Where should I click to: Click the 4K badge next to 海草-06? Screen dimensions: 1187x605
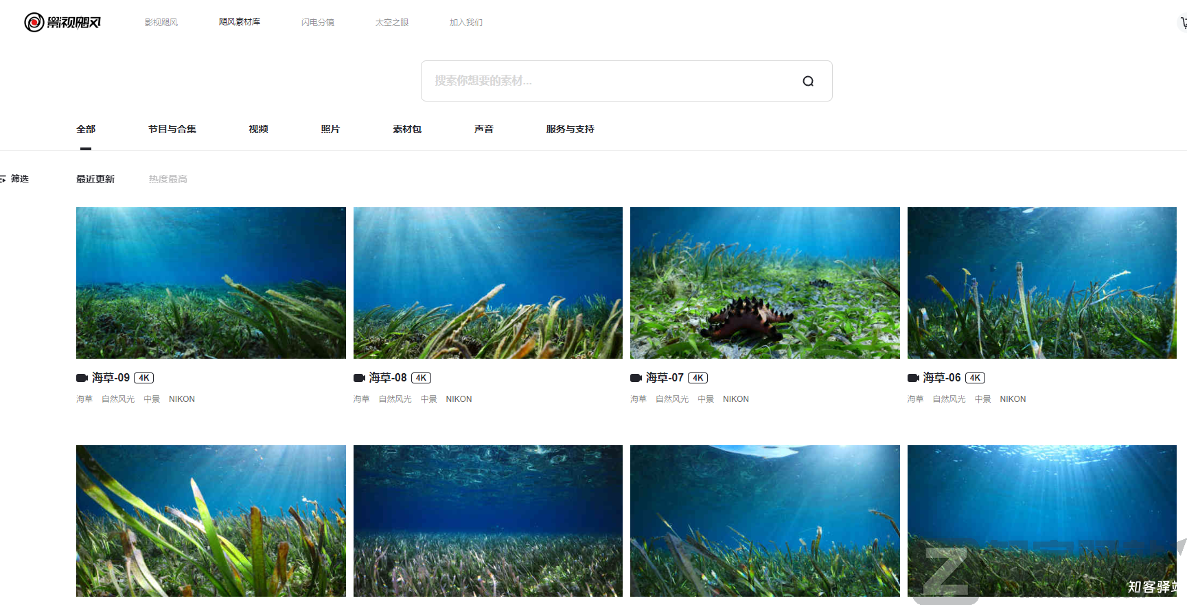[x=975, y=378]
